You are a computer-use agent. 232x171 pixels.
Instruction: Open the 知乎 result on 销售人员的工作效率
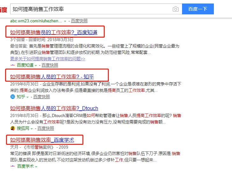coord(52,77)
